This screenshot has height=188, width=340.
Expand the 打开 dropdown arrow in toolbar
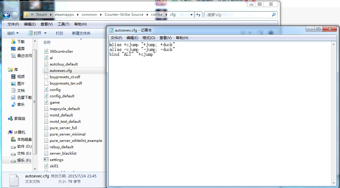45,33
